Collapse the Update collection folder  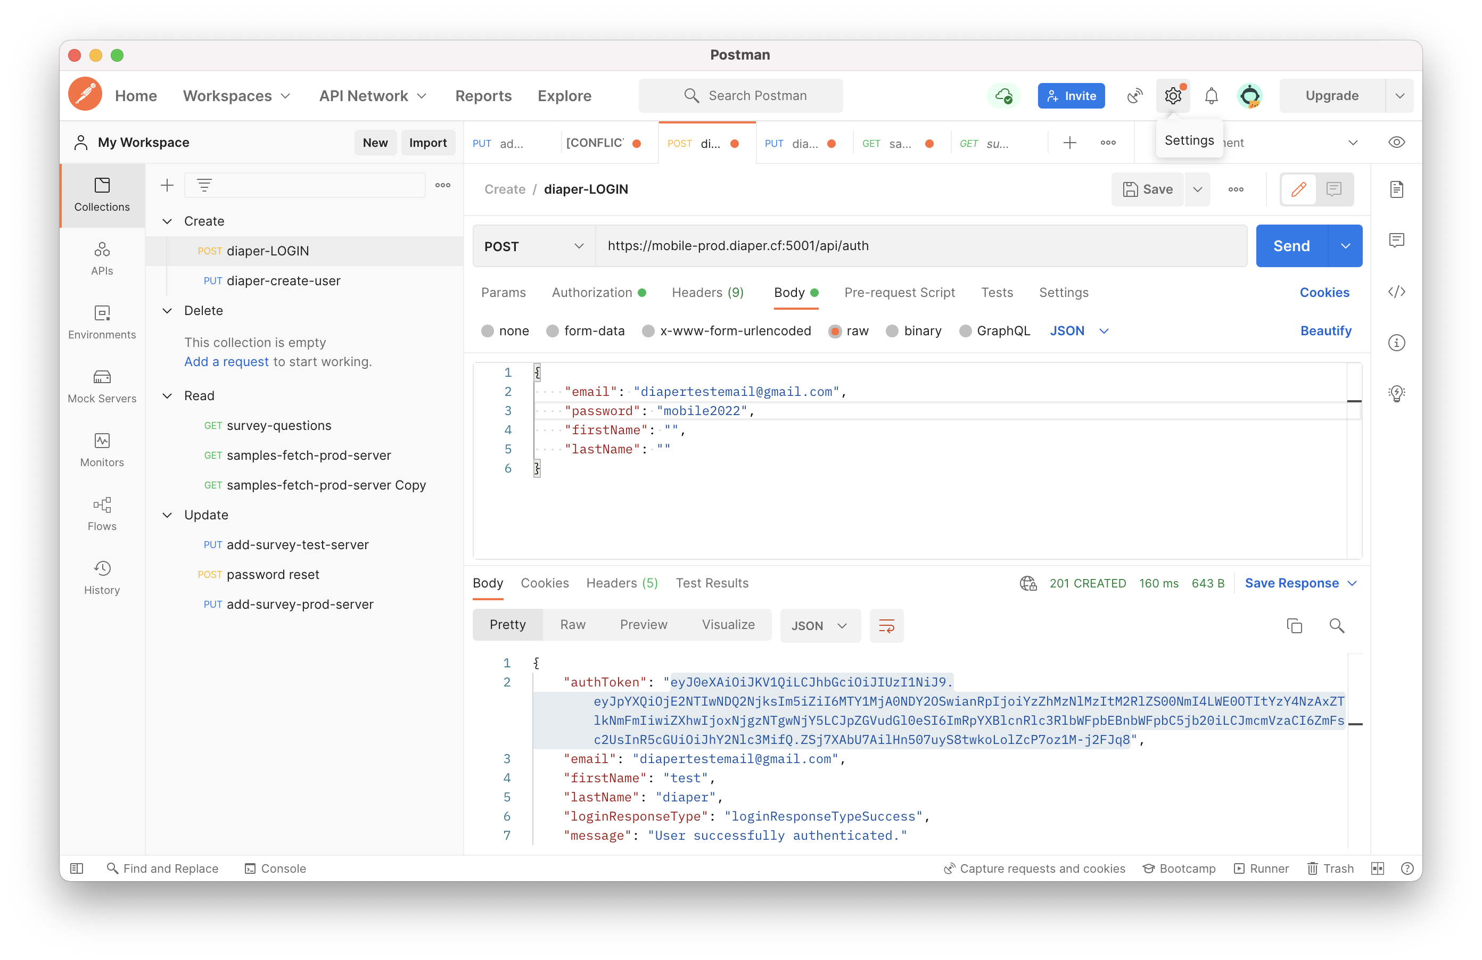coord(167,515)
